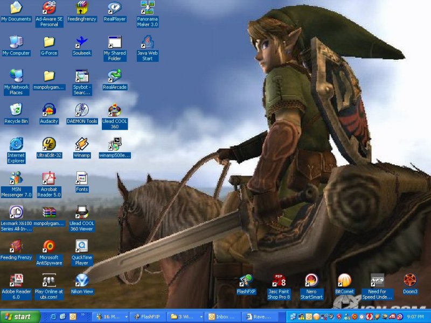Image resolution: width=431 pixels, height=323 pixels.
Task: Select the BitComet desktop shortcut
Action: click(344, 284)
